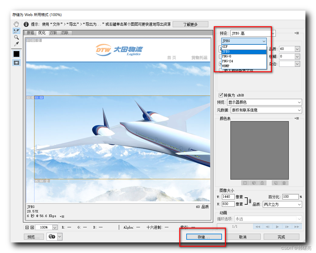Open the blur value dropdown arrow

pos(297,57)
